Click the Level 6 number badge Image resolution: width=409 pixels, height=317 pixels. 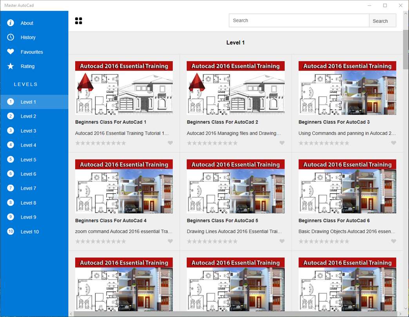11,174
